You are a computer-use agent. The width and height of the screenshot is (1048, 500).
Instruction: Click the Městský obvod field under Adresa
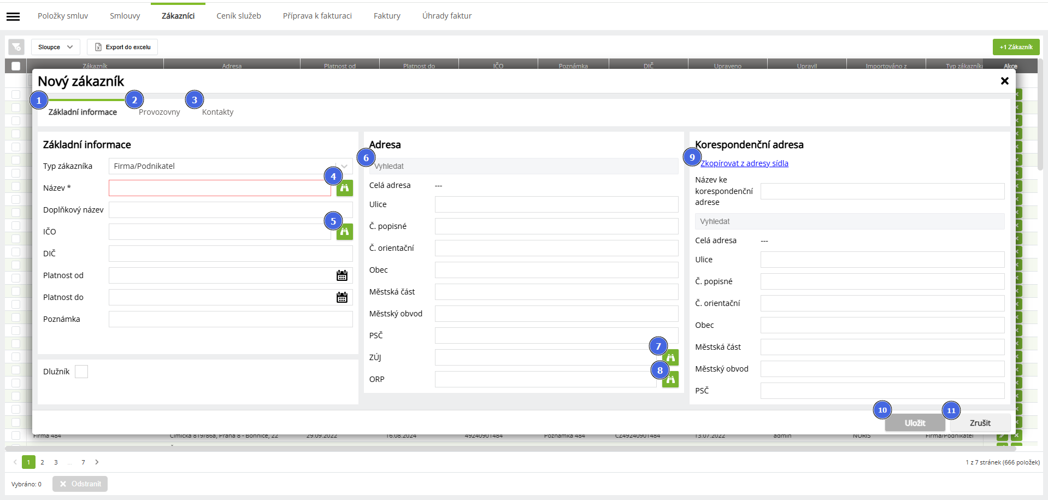coord(557,314)
